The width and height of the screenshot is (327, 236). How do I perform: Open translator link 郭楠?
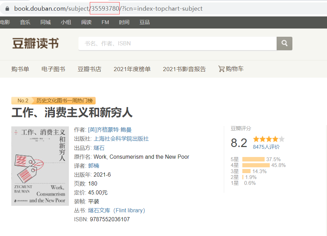click(94, 166)
